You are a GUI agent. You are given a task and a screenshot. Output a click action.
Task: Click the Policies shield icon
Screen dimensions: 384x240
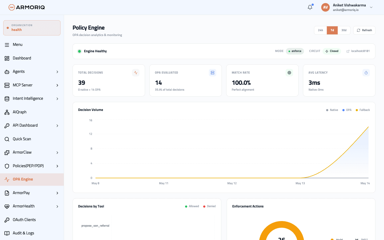click(x=7, y=166)
